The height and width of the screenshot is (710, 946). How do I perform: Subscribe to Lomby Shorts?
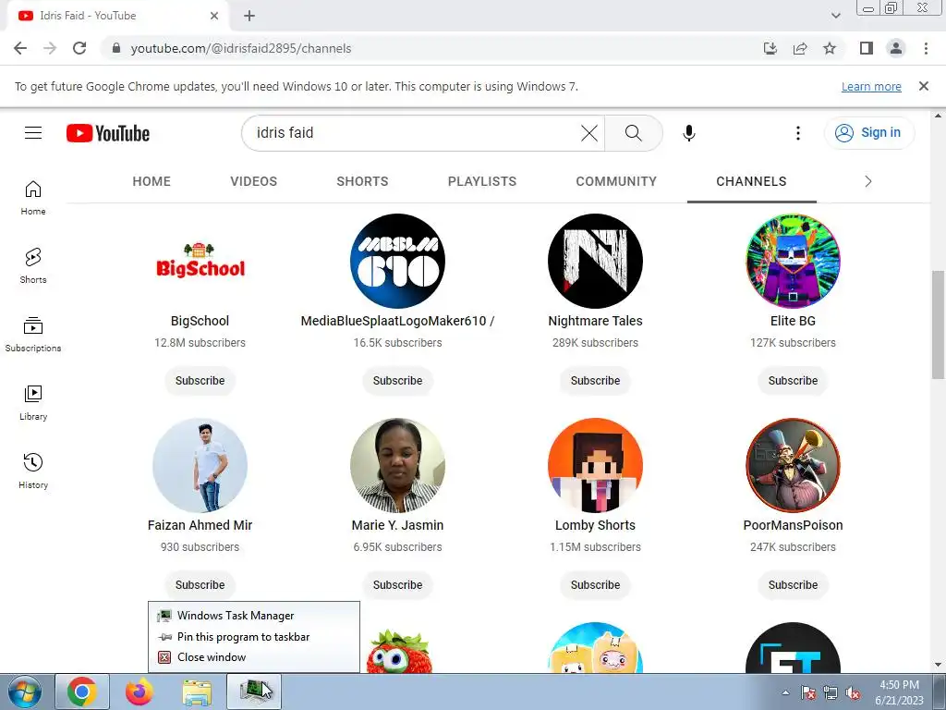pos(595,584)
